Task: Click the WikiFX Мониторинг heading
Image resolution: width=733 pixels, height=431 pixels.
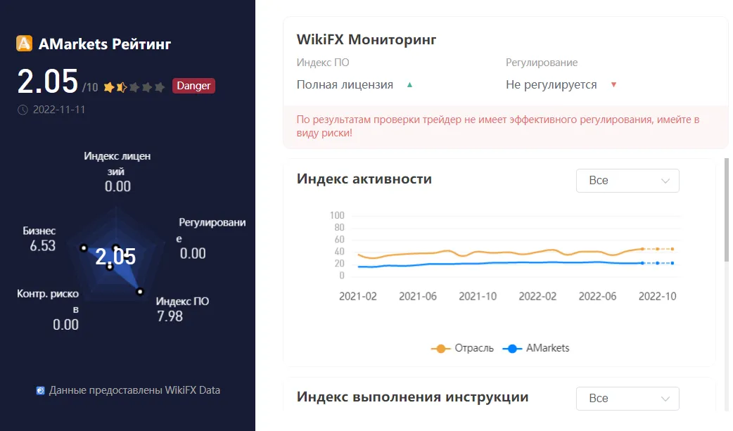Action: click(x=366, y=40)
